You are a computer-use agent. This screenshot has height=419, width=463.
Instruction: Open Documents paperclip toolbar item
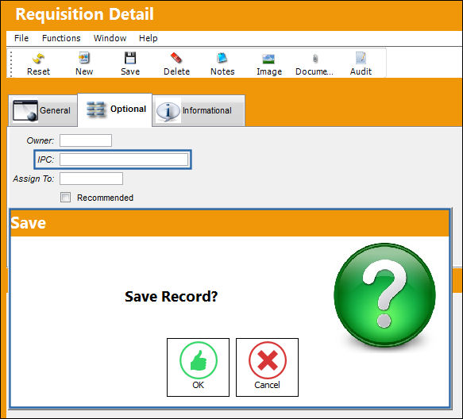tap(314, 63)
